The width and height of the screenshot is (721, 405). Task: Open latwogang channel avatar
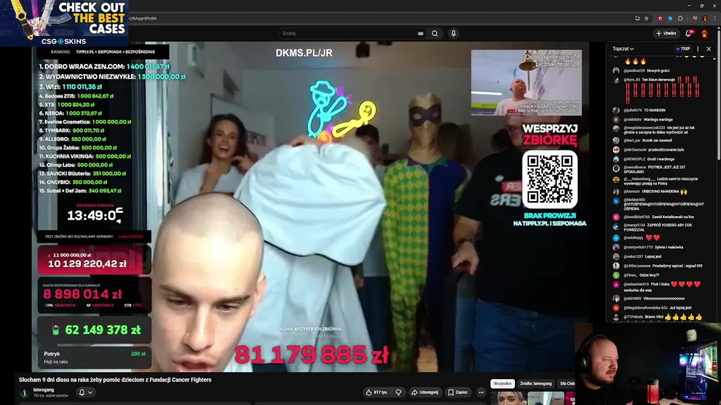(24, 392)
